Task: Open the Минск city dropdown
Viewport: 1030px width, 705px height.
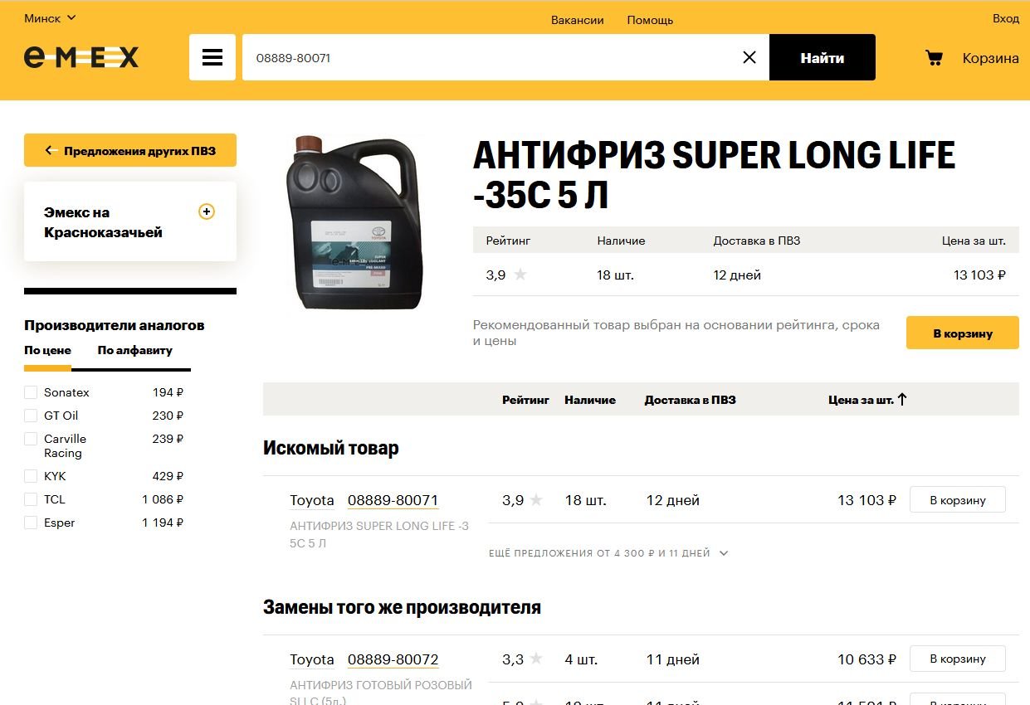Action: [50, 17]
